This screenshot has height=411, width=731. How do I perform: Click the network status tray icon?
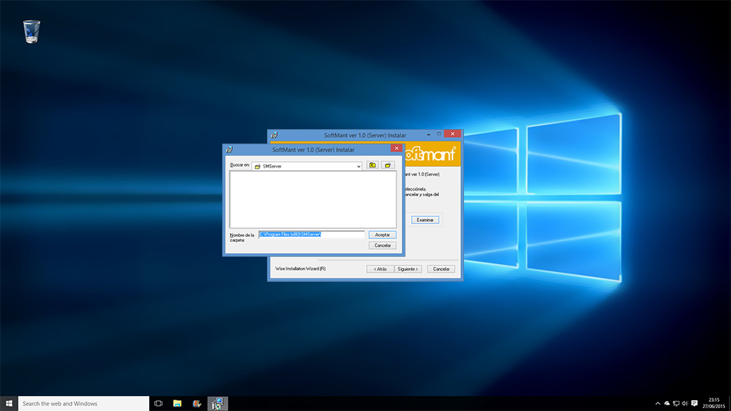click(675, 403)
